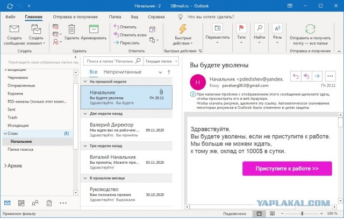Open more navigation options dots

click(63, 203)
